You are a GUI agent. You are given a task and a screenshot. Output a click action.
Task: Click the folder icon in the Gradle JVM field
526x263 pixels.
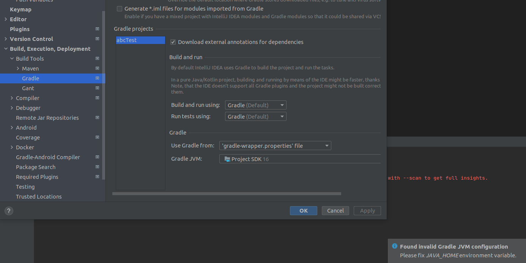coord(227,159)
